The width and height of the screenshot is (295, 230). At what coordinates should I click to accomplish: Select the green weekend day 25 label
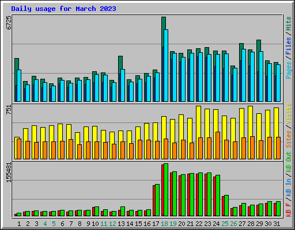point(225,224)
